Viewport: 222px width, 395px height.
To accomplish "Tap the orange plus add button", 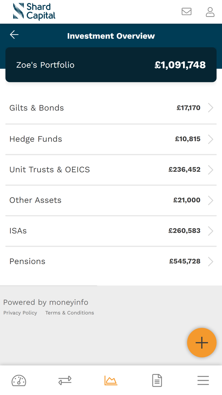I will pos(202,343).
